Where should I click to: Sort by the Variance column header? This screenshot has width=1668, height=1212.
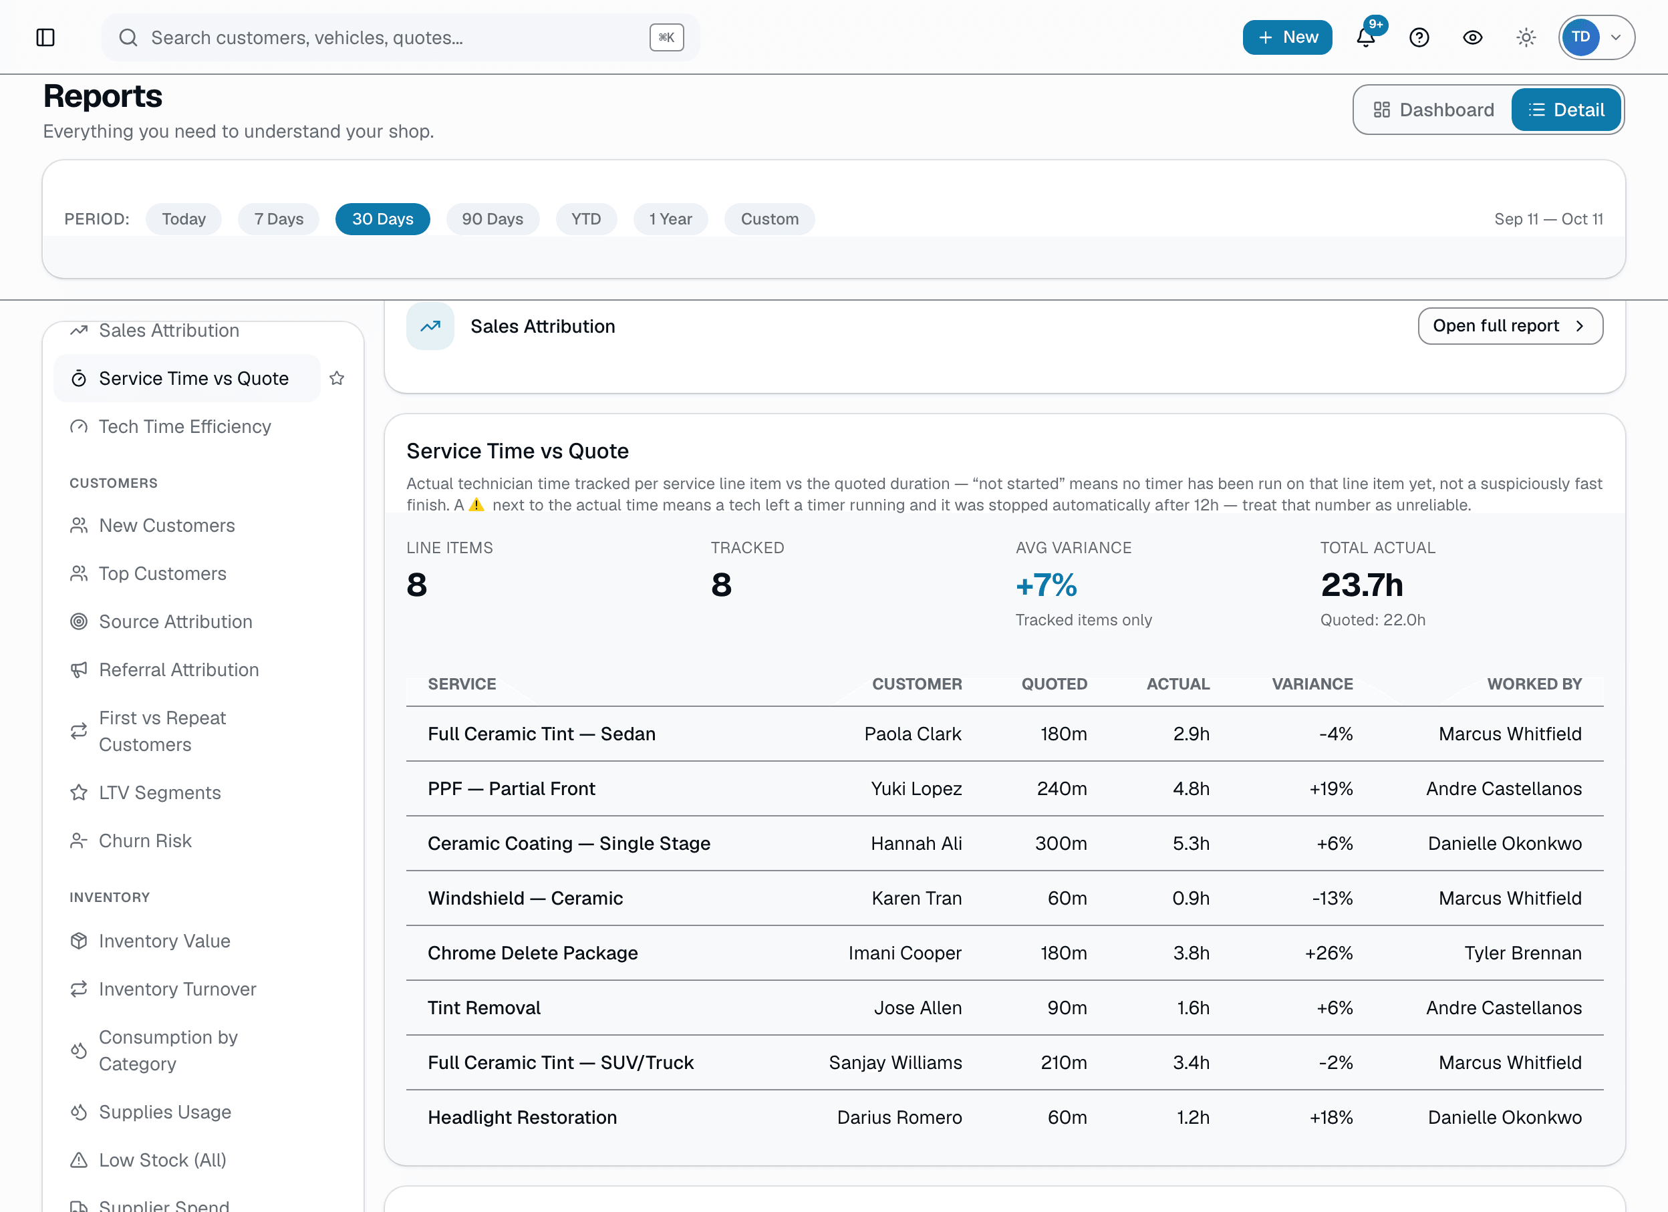point(1312,684)
